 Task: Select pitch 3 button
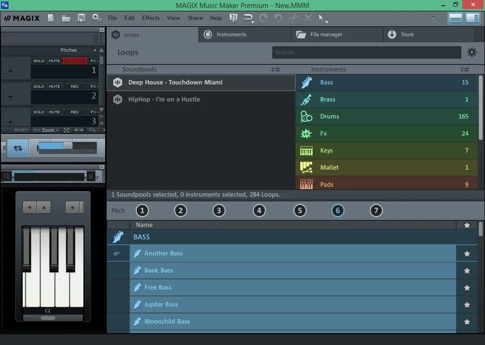pos(219,211)
